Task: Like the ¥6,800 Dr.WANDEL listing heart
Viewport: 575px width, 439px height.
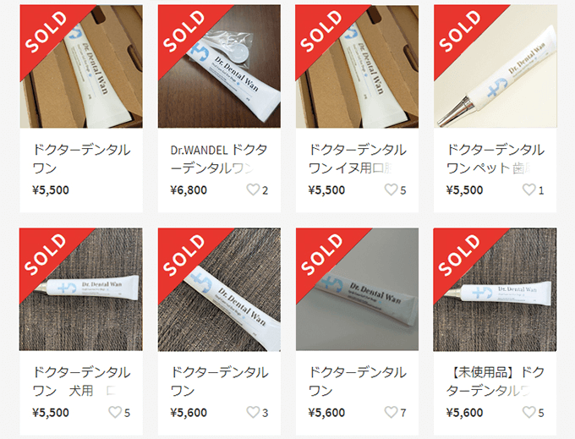Action: point(253,189)
